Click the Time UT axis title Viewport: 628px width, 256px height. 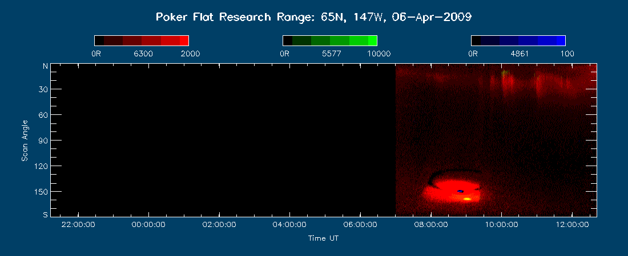pos(323,238)
